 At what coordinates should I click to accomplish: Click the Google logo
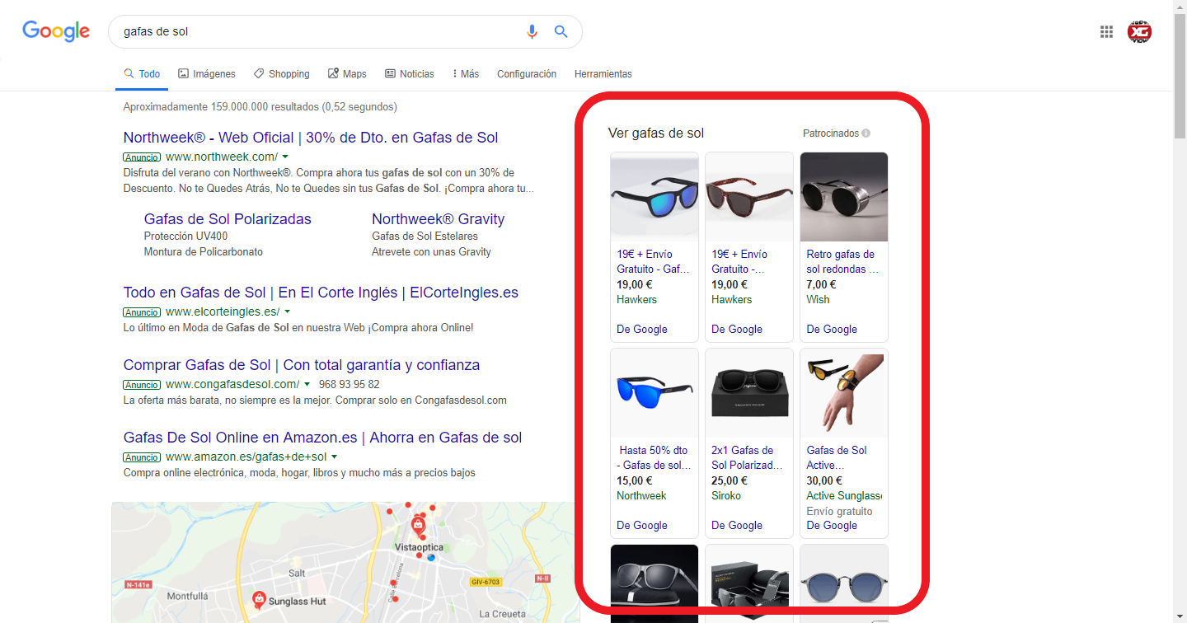coord(56,31)
